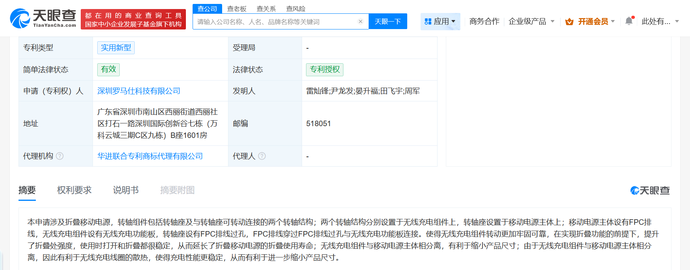Open 深圳罗马仕科技有限公司 company link

pyautogui.click(x=139, y=91)
